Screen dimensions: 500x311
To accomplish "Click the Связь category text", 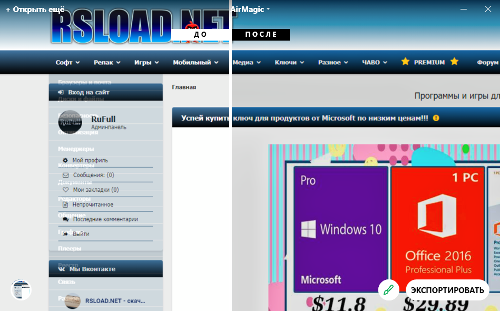I will [66, 282].
